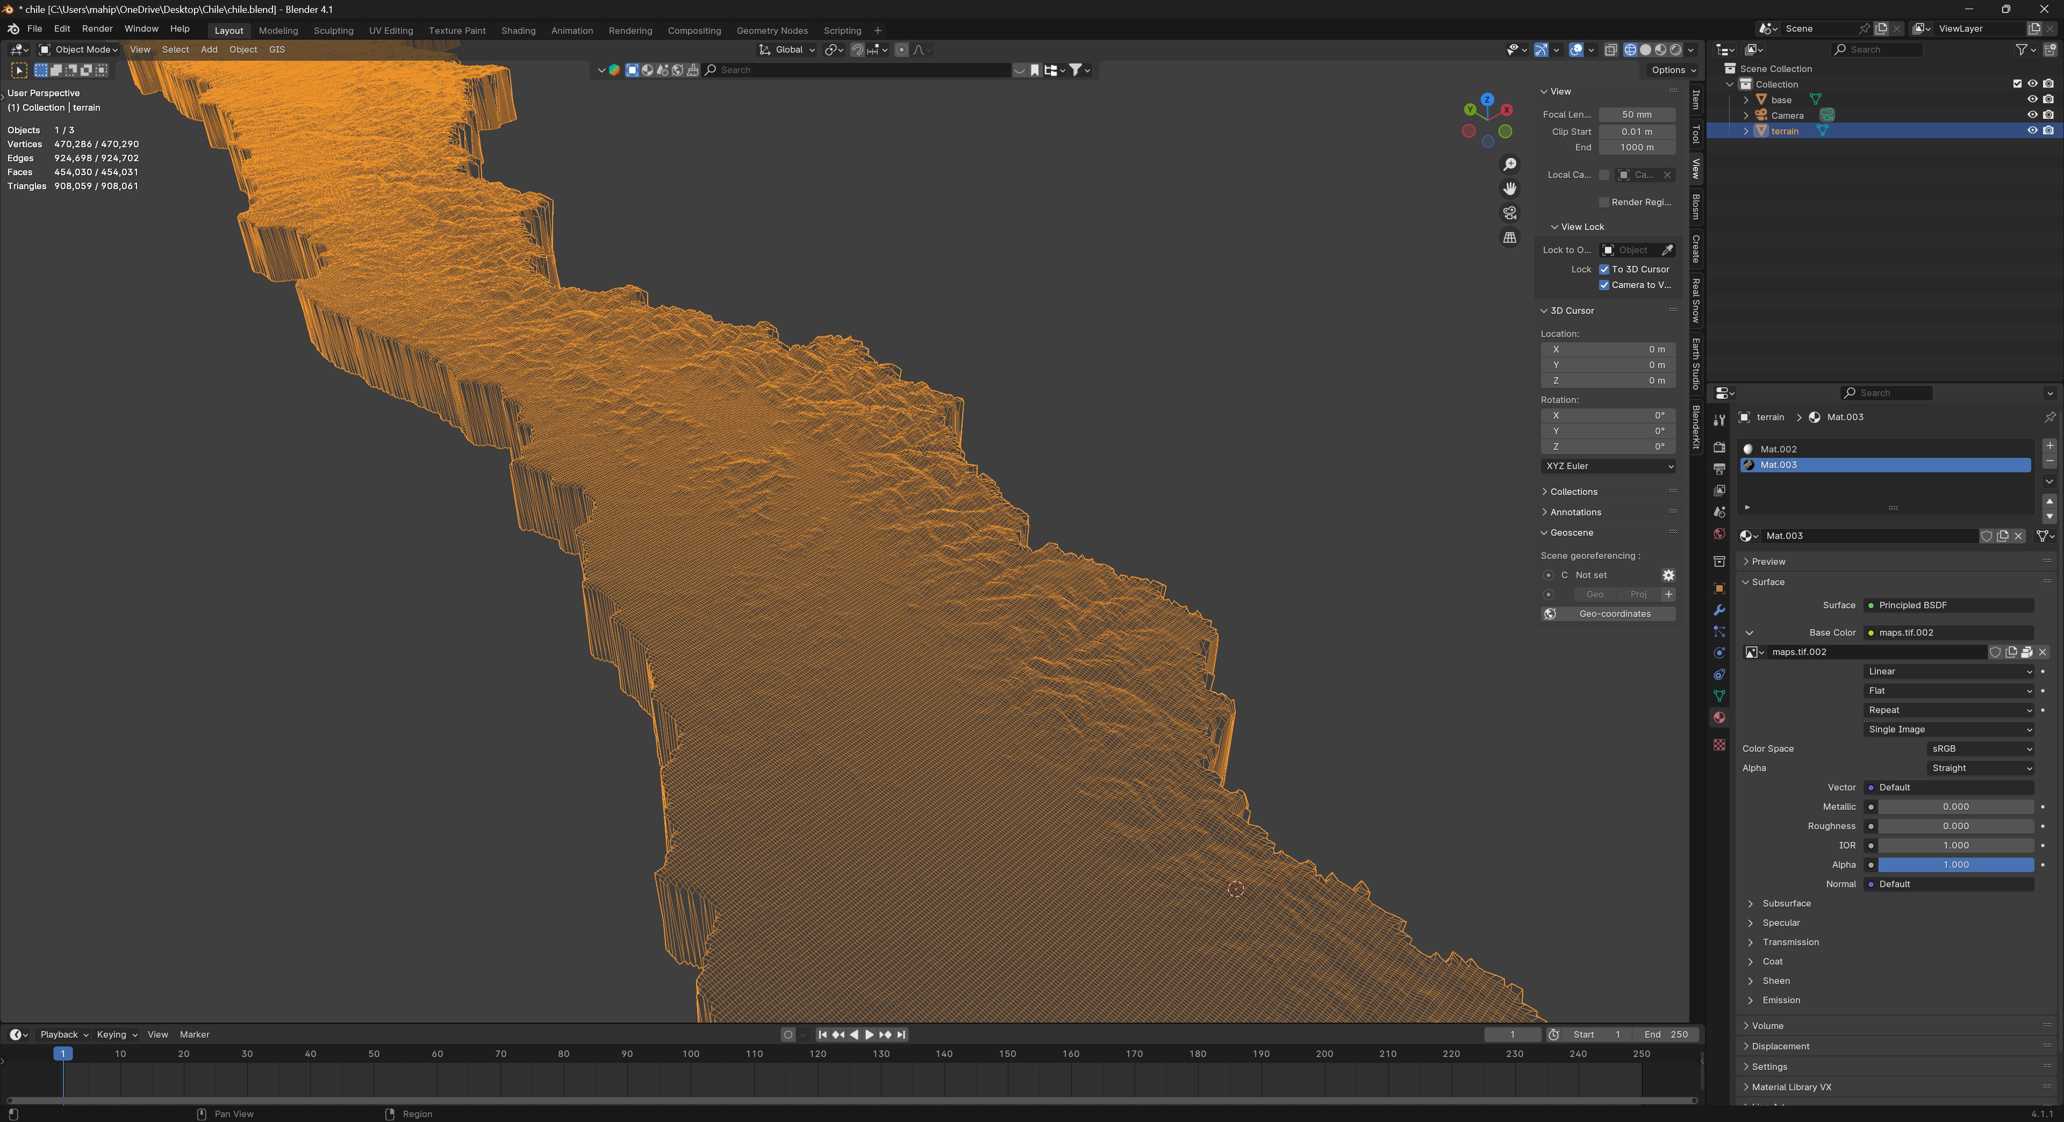Toggle camera view icon in viewport
The height and width of the screenshot is (1122, 2064).
(1509, 213)
